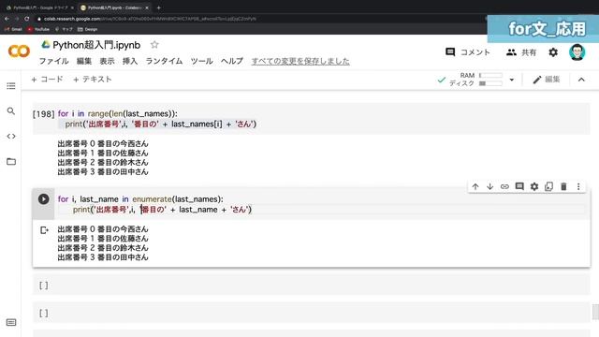Screen dimensions: 599x337
Task: Open cell editor settings gear
Action: tap(534, 186)
